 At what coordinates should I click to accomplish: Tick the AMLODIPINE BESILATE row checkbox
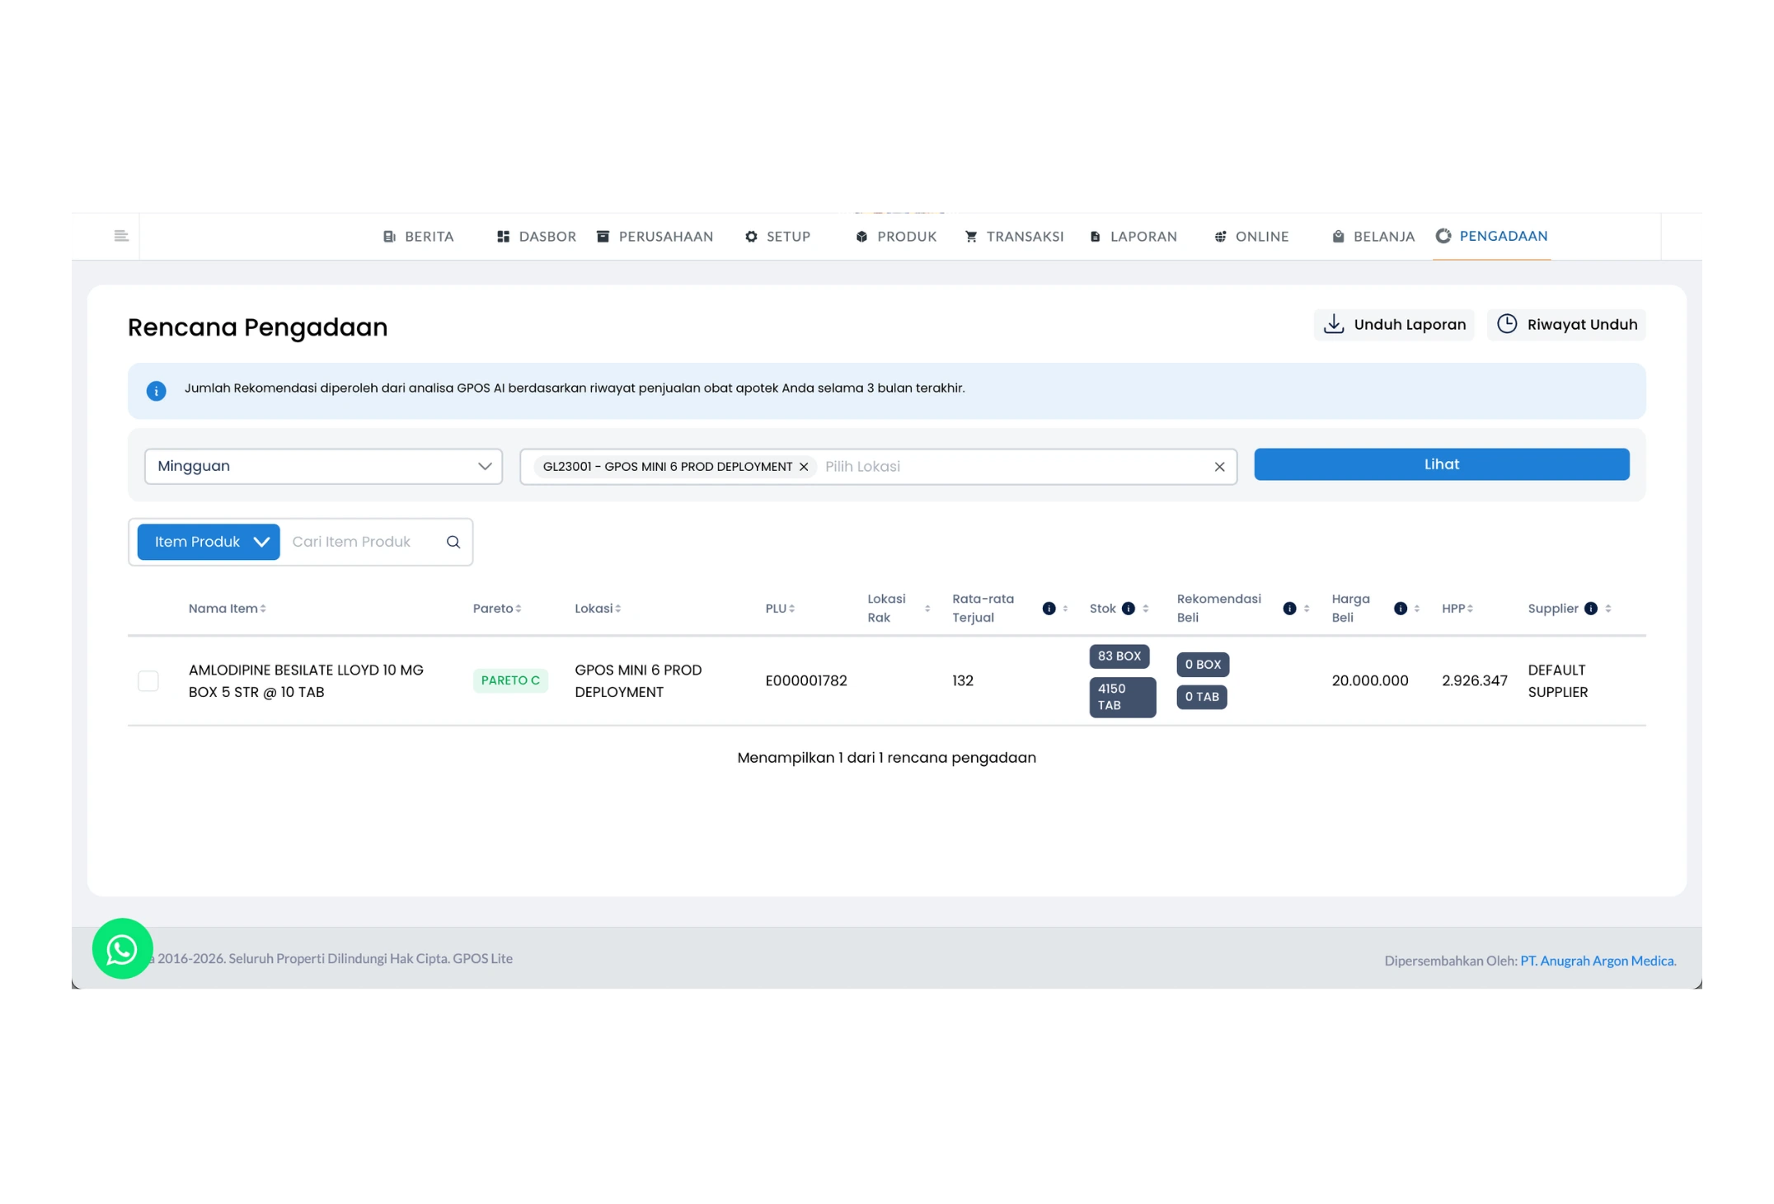click(x=148, y=681)
